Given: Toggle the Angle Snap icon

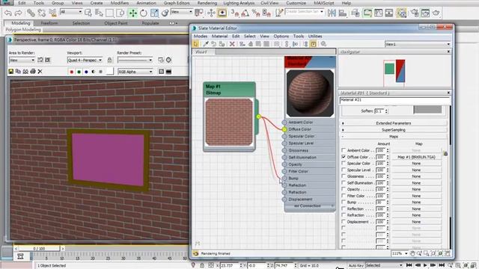Looking at the screenshot, I should 245,13.
